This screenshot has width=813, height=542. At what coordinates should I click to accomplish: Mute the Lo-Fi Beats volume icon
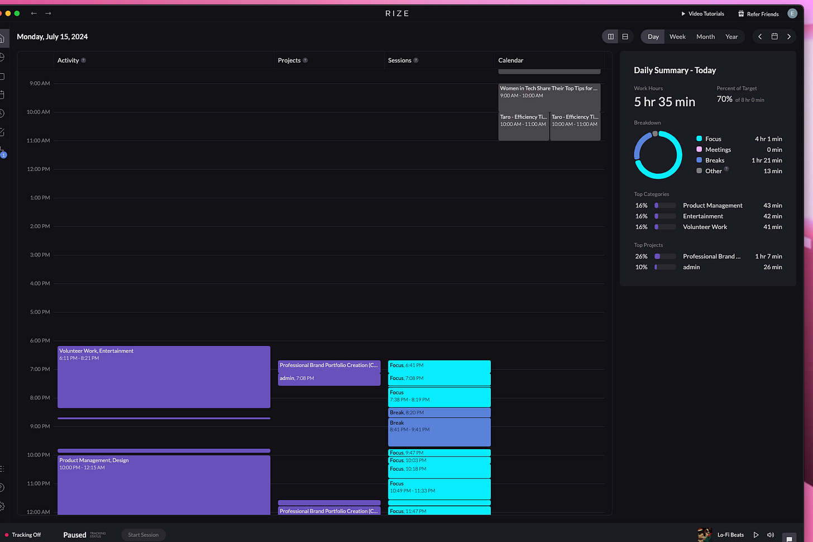click(x=771, y=535)
